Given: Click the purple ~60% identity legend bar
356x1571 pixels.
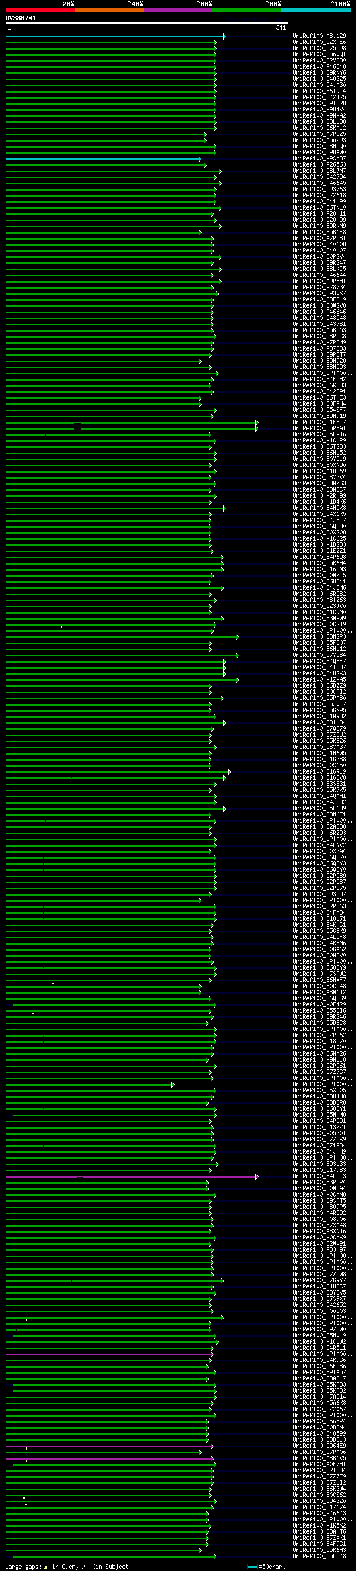Looking at the screenshot, I should pyautogui.click(x=177, y=10).
